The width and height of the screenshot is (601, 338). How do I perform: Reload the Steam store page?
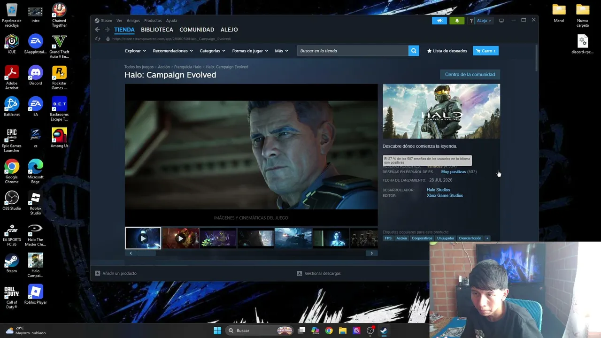coord(98,39)
